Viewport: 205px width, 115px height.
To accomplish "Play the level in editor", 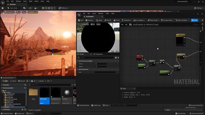I will click(x=43, y=8).
